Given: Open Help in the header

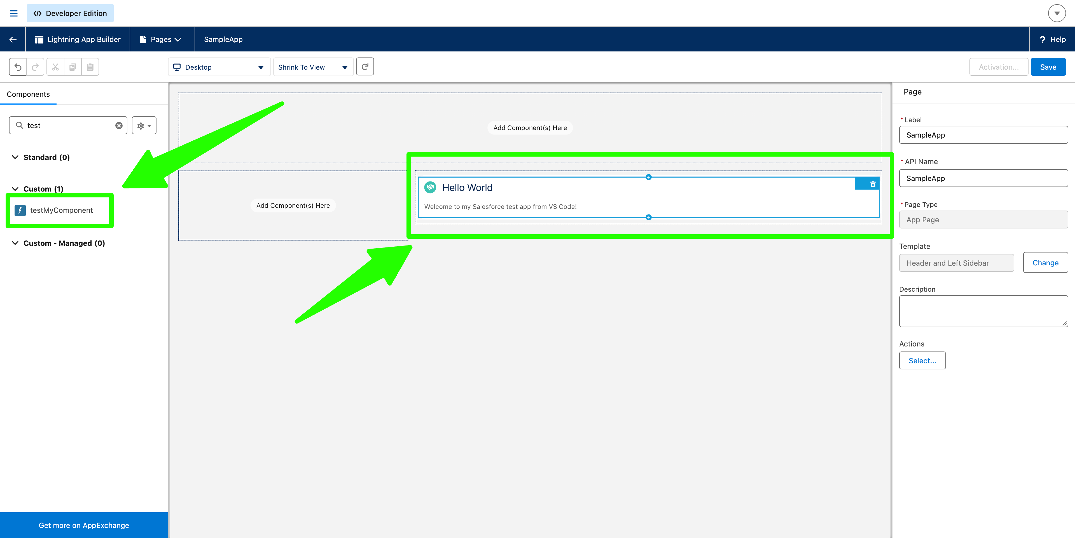Looking at the screenshot, I should (x=1052, y=40).
